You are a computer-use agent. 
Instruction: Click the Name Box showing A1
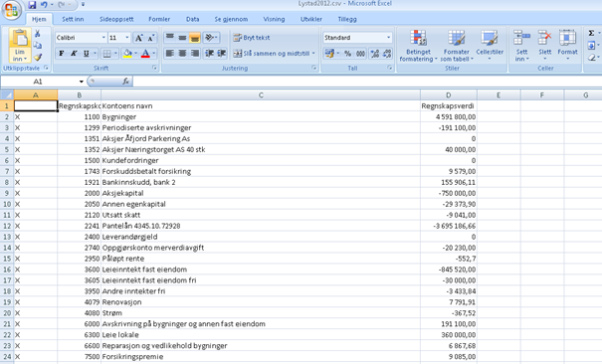tap(39, 82)
